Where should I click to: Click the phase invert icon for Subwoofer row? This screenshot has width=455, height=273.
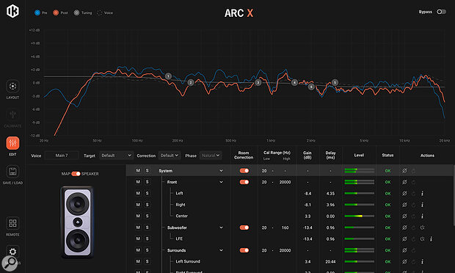pyautogui.click(x=404, y=227)
